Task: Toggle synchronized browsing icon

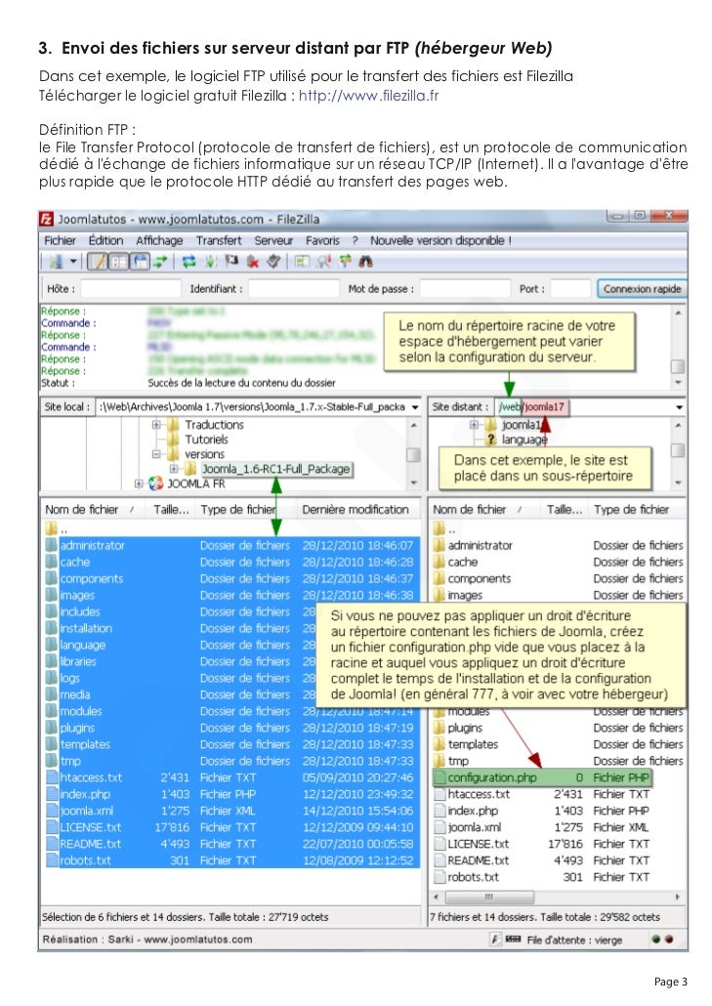Action: (345, 261)
